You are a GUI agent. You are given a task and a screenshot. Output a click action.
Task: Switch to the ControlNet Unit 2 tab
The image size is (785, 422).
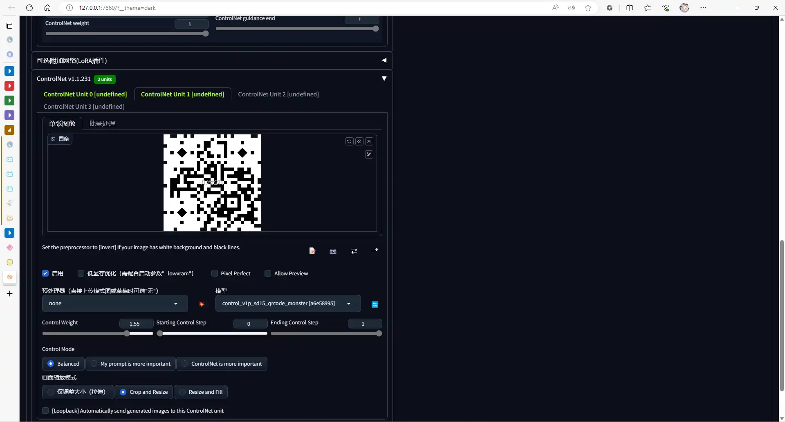point(278,94)
